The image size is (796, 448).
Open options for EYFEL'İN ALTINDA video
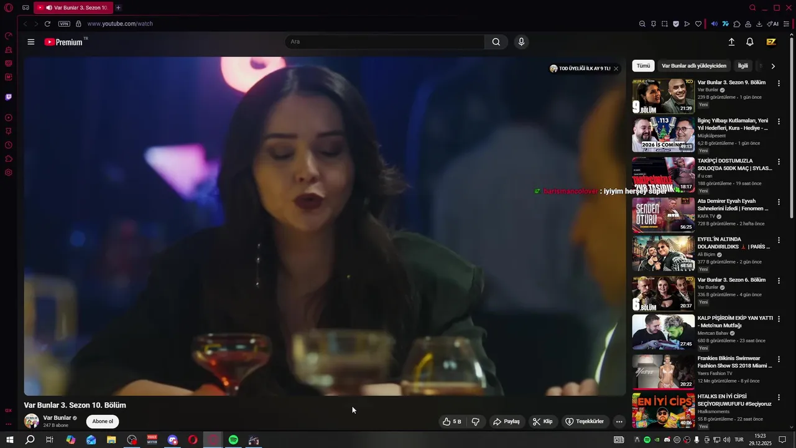pyautogui.click(x=779, y=240)
